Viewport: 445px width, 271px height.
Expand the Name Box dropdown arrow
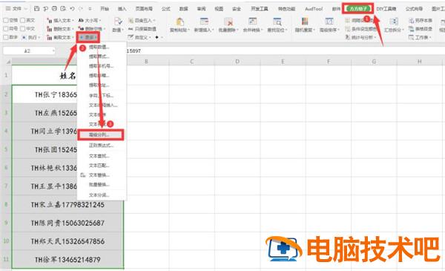pyautogui.click(x=53, y=51)
